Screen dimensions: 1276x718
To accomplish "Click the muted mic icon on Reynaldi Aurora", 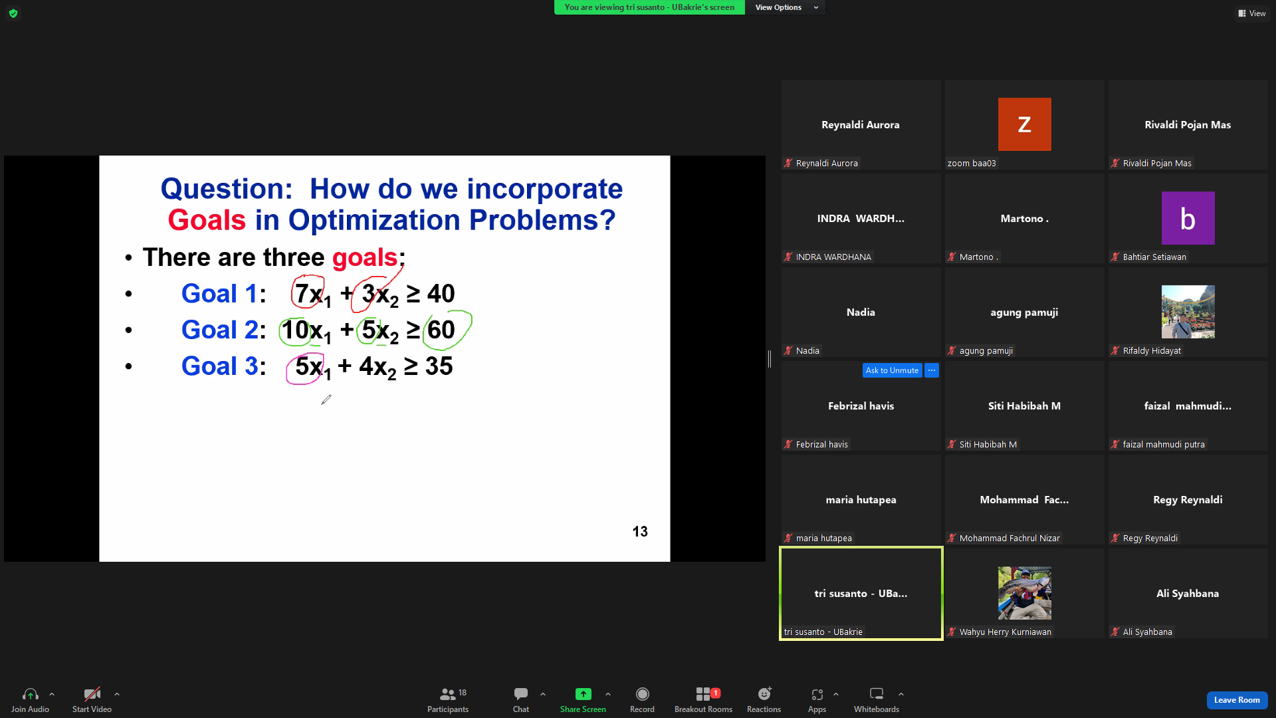I will click(788, 163).
